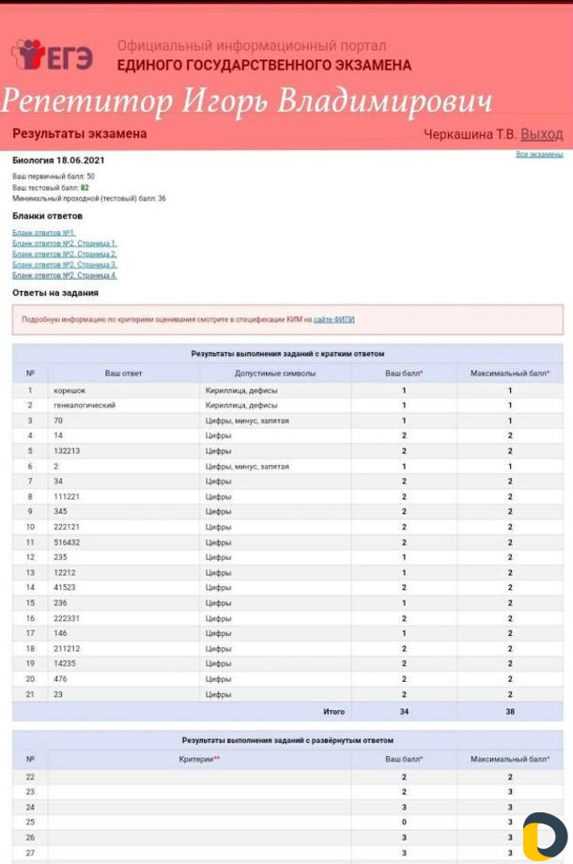
Task: Click the answer 222331
Action: point(67,618)
